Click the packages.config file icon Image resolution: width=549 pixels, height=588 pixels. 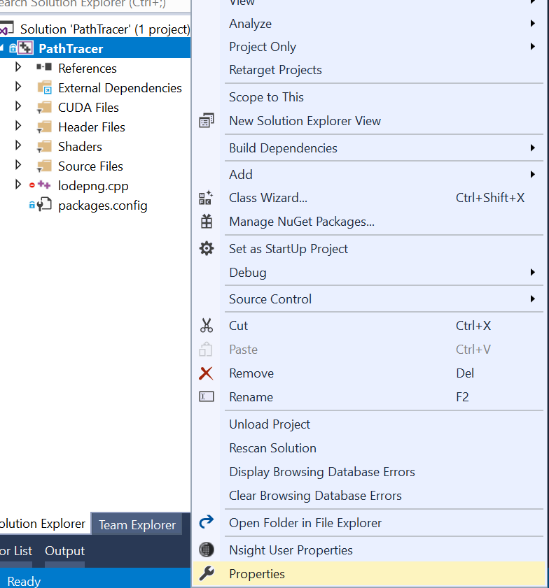[44, 204]
